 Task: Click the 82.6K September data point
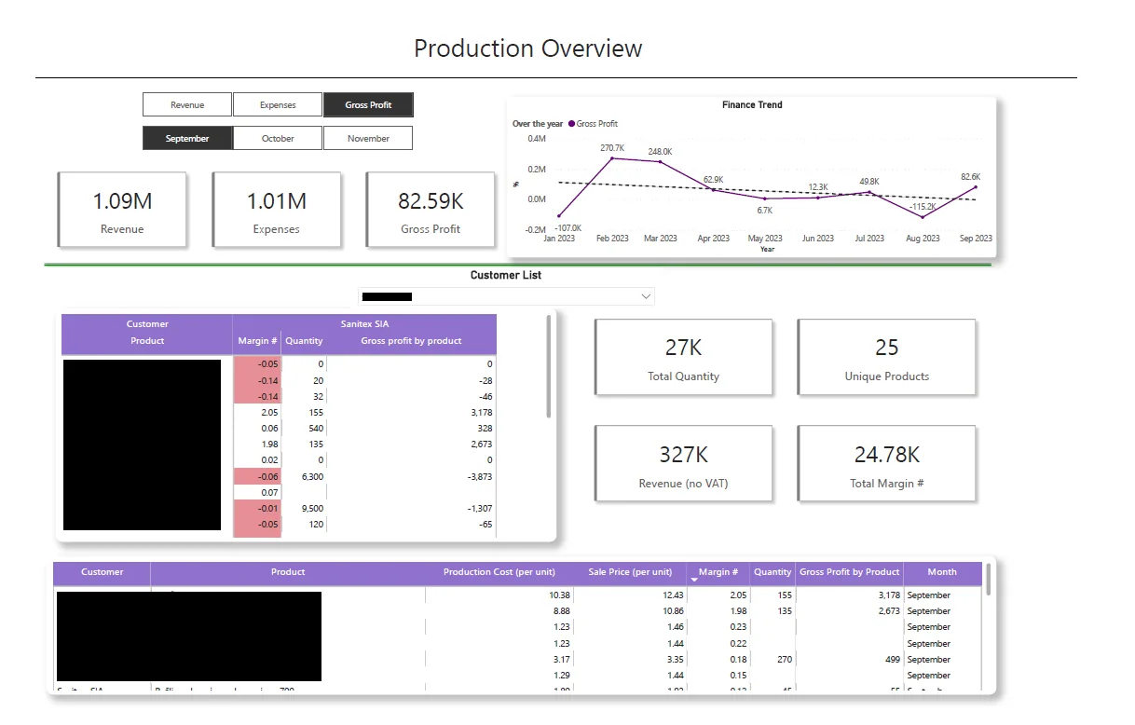pyautogui.click(x=976, y=187)
